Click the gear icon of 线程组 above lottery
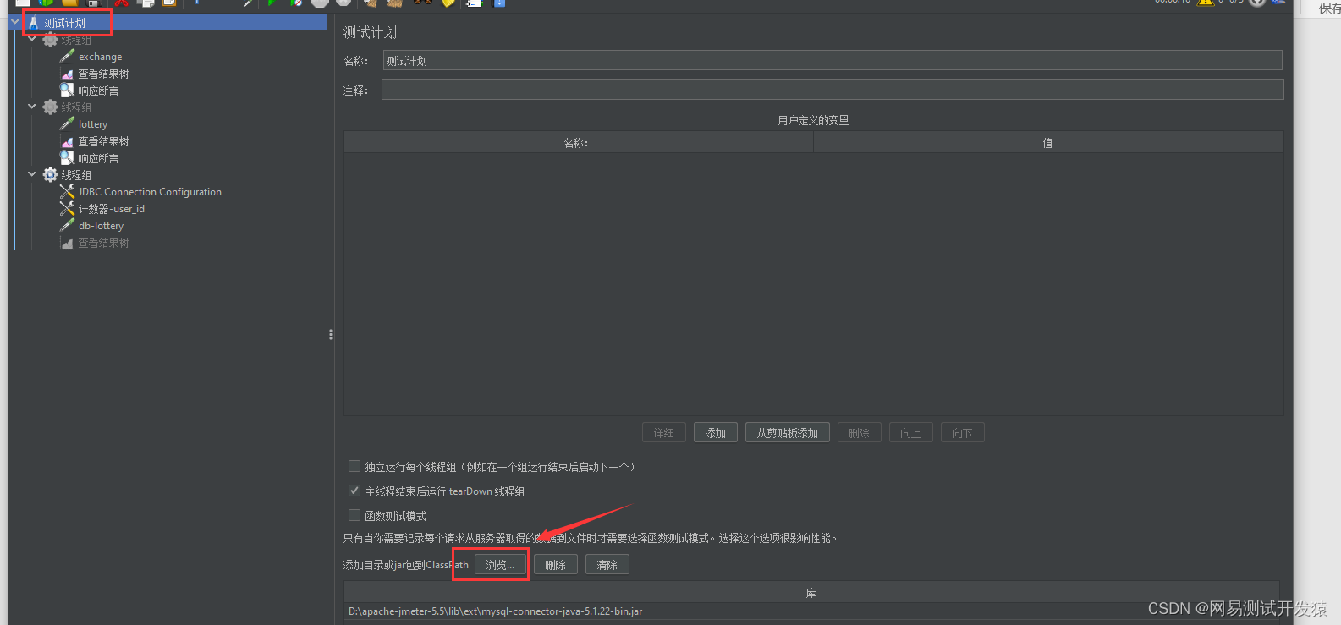The height and width of the screenshot is (625, 1341). click(51, 107)
